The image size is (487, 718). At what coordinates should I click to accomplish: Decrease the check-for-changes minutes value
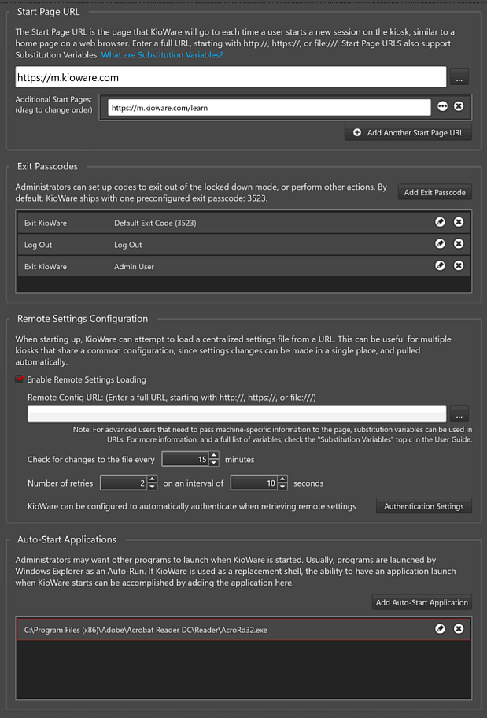click(214, 462)
